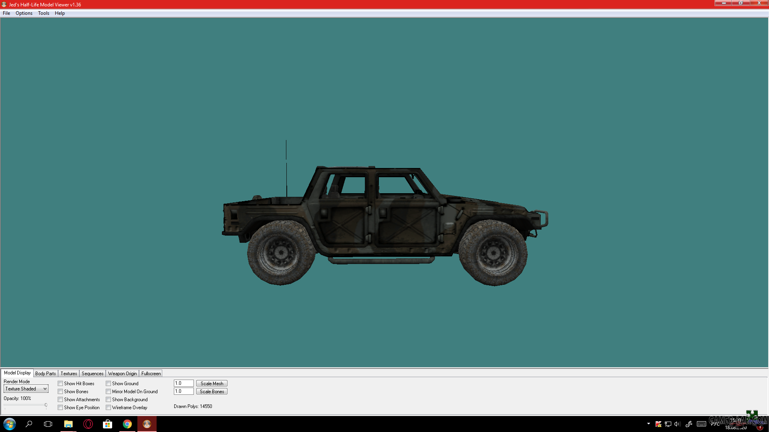The width and height of the screenshot is (769, 432).
Task: Open the touch keyboard tray icon
Action: click(x=701, y=424)
